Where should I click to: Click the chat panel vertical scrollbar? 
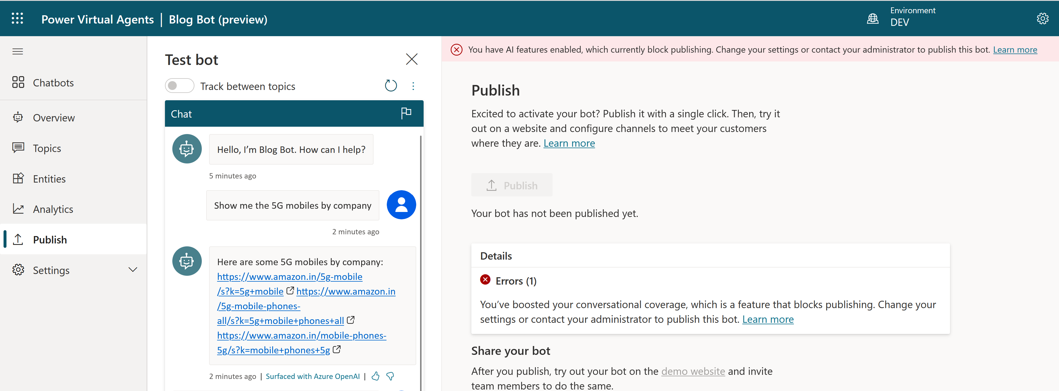click(x=421, y=263)
